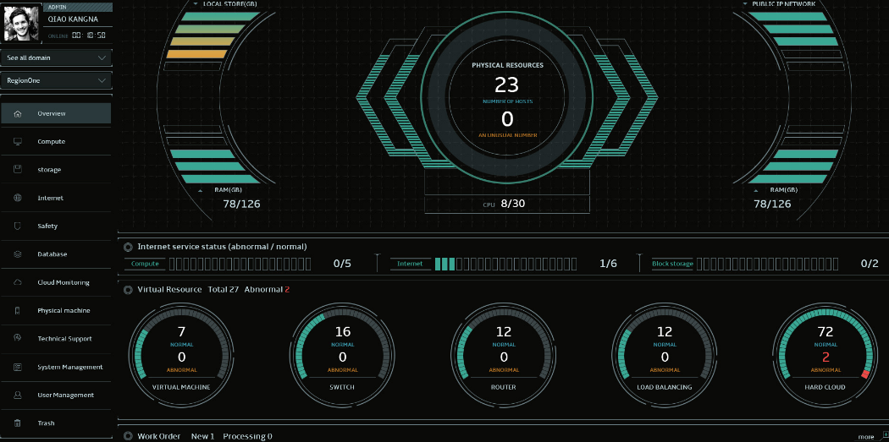The width and height of the screenshot is (889, 442).
Task: Click the Technical Support icon in sidebar
Action: coord(18,338)
